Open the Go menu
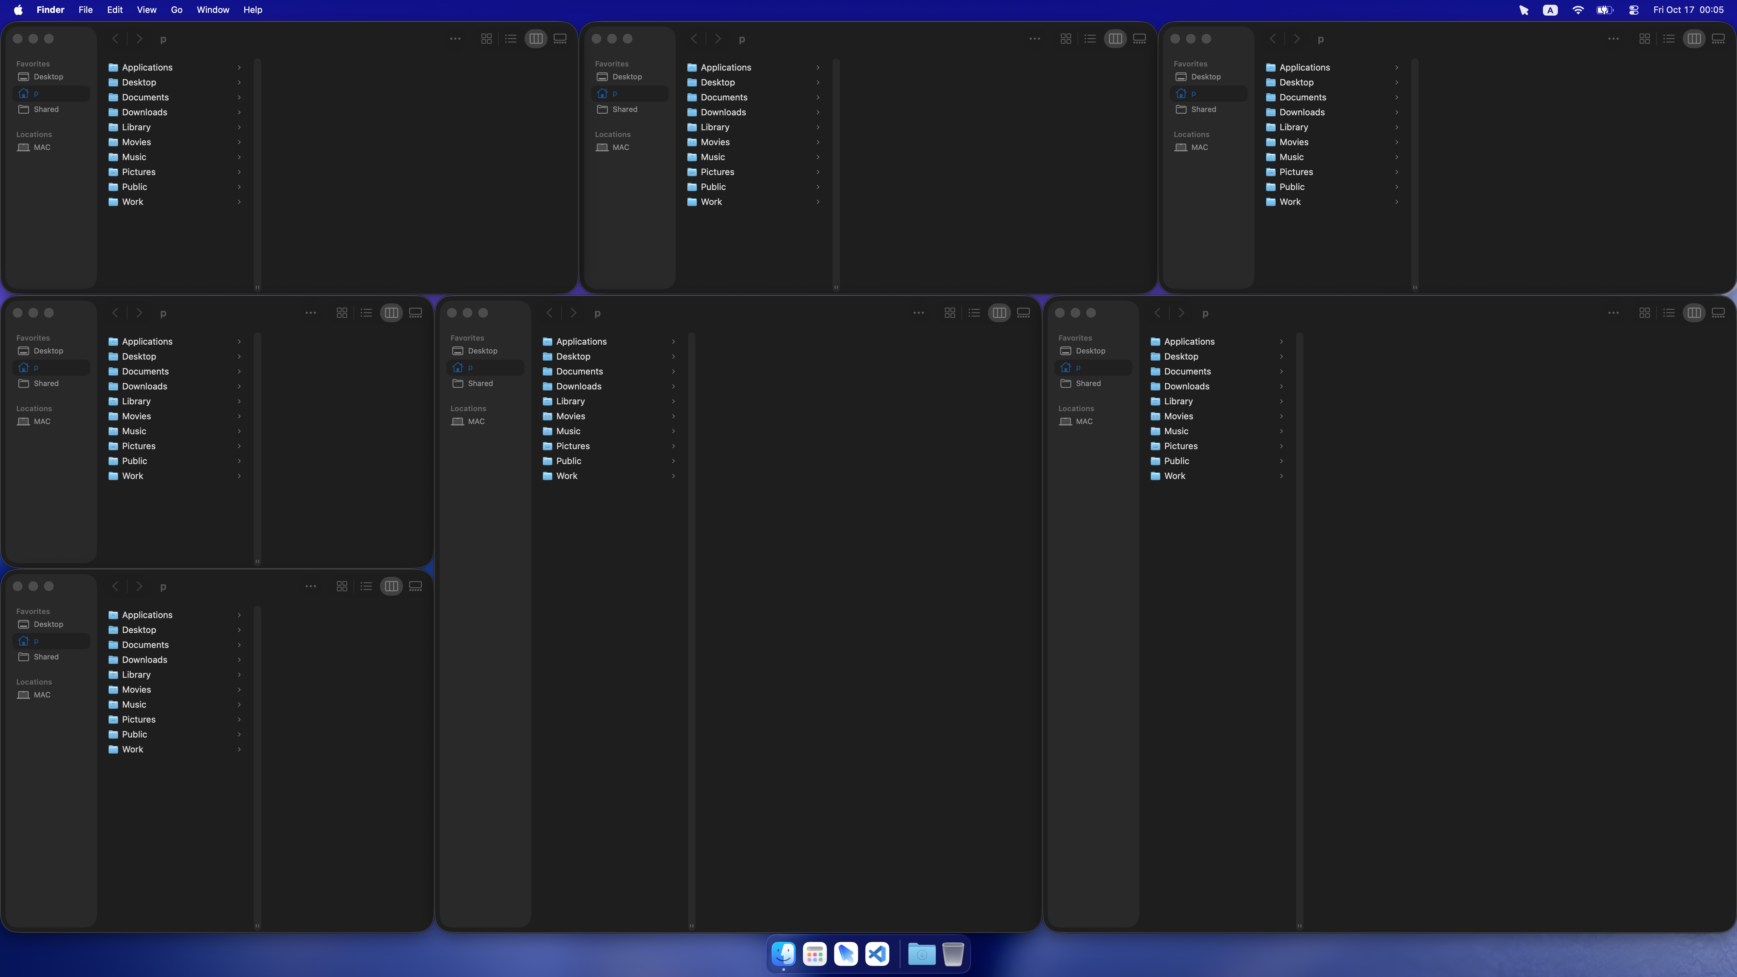Image resolution: width=1737 pixels, height=977 pixels. click(x=177, y=10)
